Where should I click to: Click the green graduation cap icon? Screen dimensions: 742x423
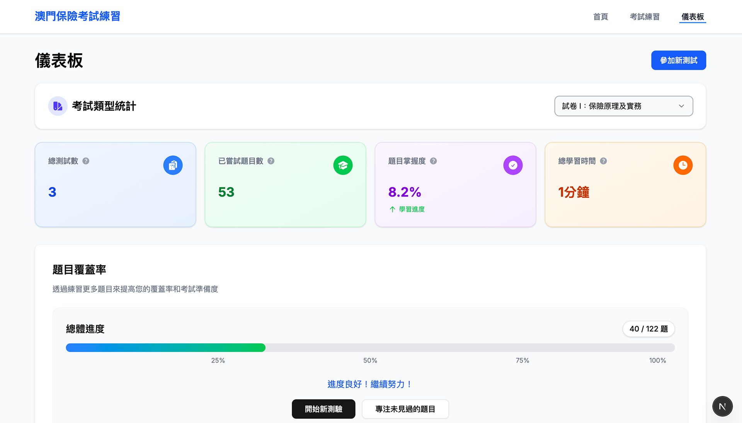(x=343, y=165)
